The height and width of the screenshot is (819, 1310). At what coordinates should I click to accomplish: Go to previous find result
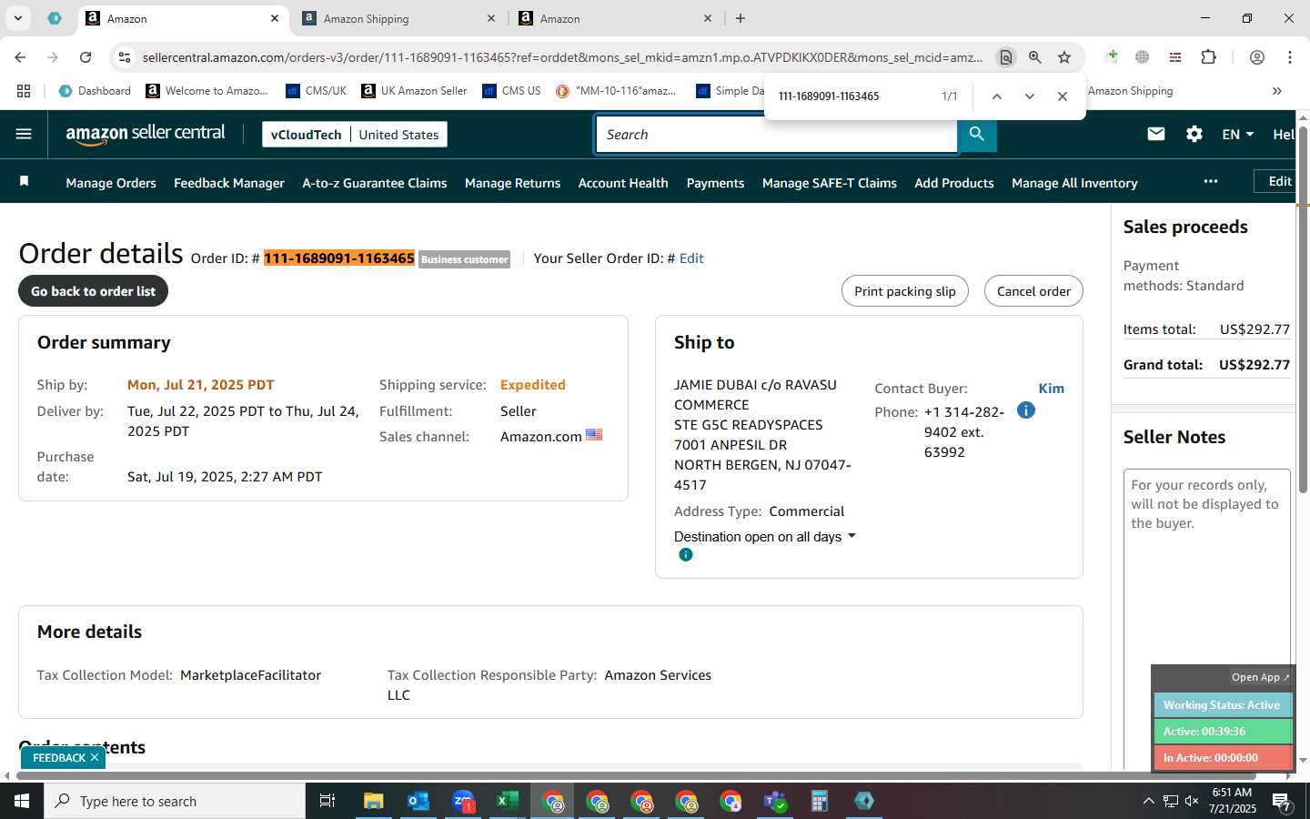pos(997,96)
